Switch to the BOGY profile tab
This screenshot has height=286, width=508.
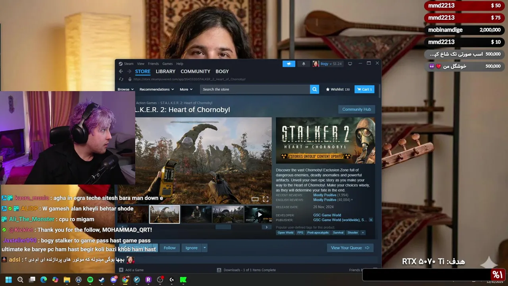(x=222, y=71)
